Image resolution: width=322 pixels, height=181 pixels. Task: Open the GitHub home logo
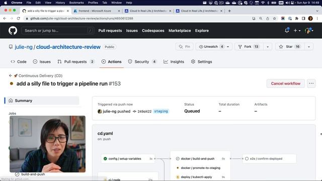click(13, 31)
